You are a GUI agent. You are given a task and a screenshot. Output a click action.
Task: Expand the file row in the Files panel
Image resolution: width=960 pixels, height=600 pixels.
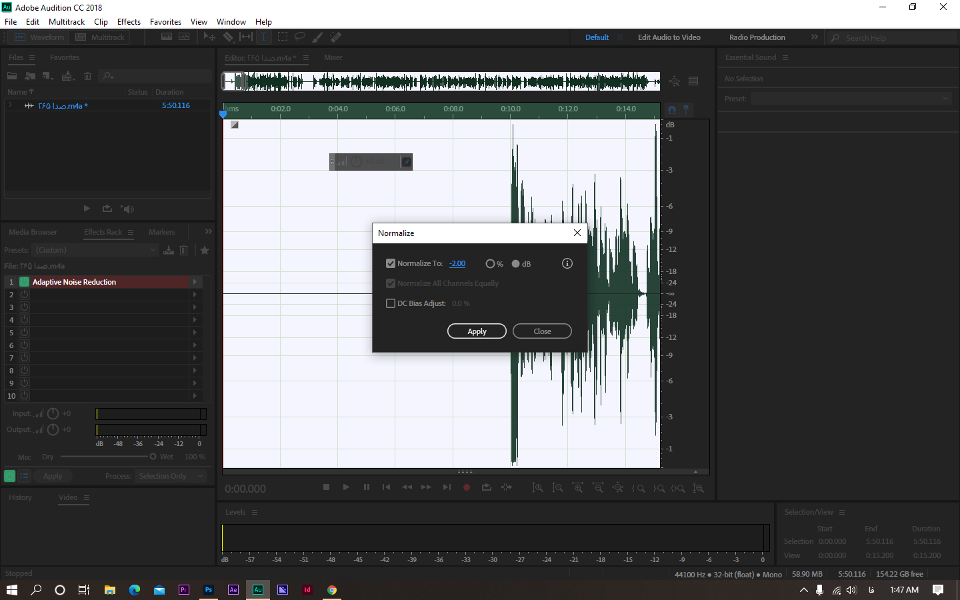point(11,105)
